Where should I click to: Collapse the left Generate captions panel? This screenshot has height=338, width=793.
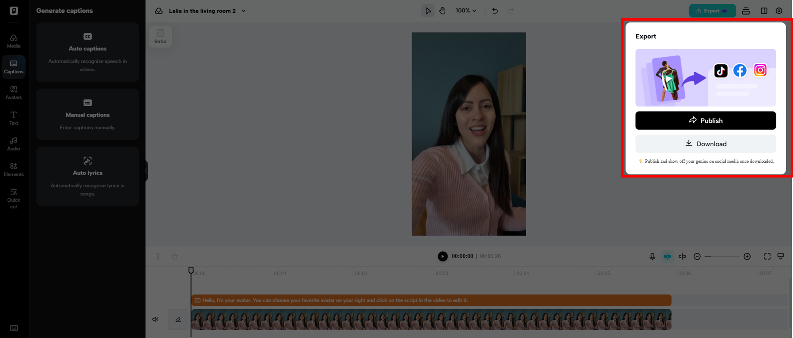click(146, 171)
